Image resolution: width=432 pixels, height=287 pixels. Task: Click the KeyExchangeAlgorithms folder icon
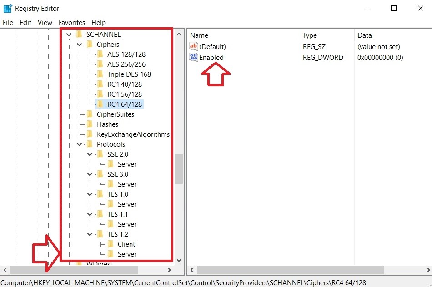[x=90, y=134]
